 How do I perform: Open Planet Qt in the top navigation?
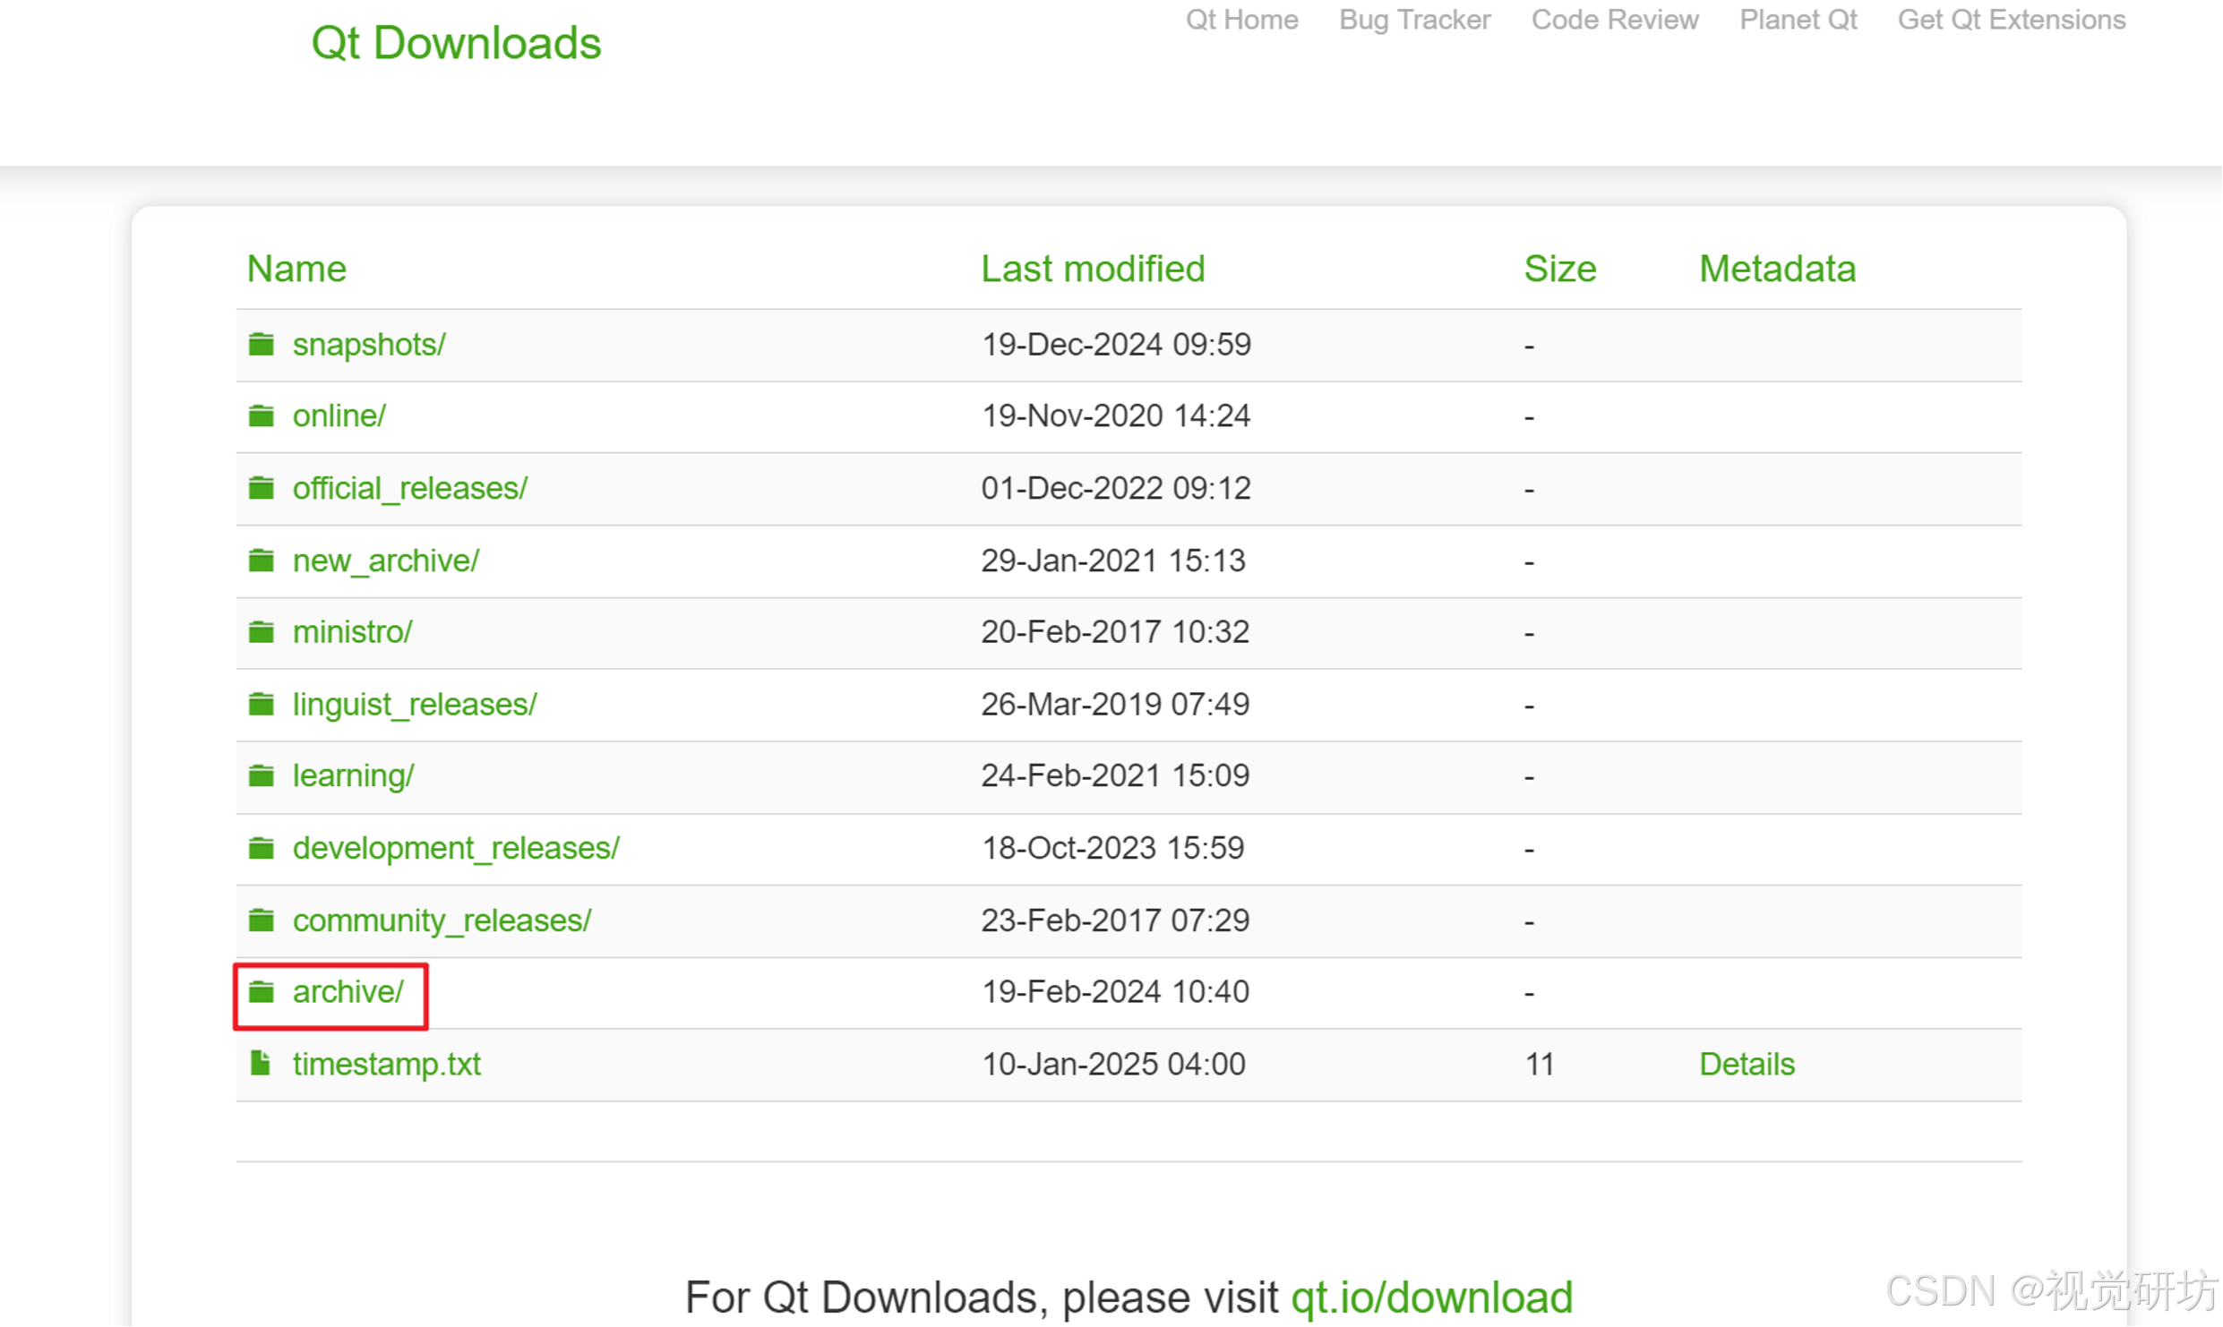(1798, 20)
